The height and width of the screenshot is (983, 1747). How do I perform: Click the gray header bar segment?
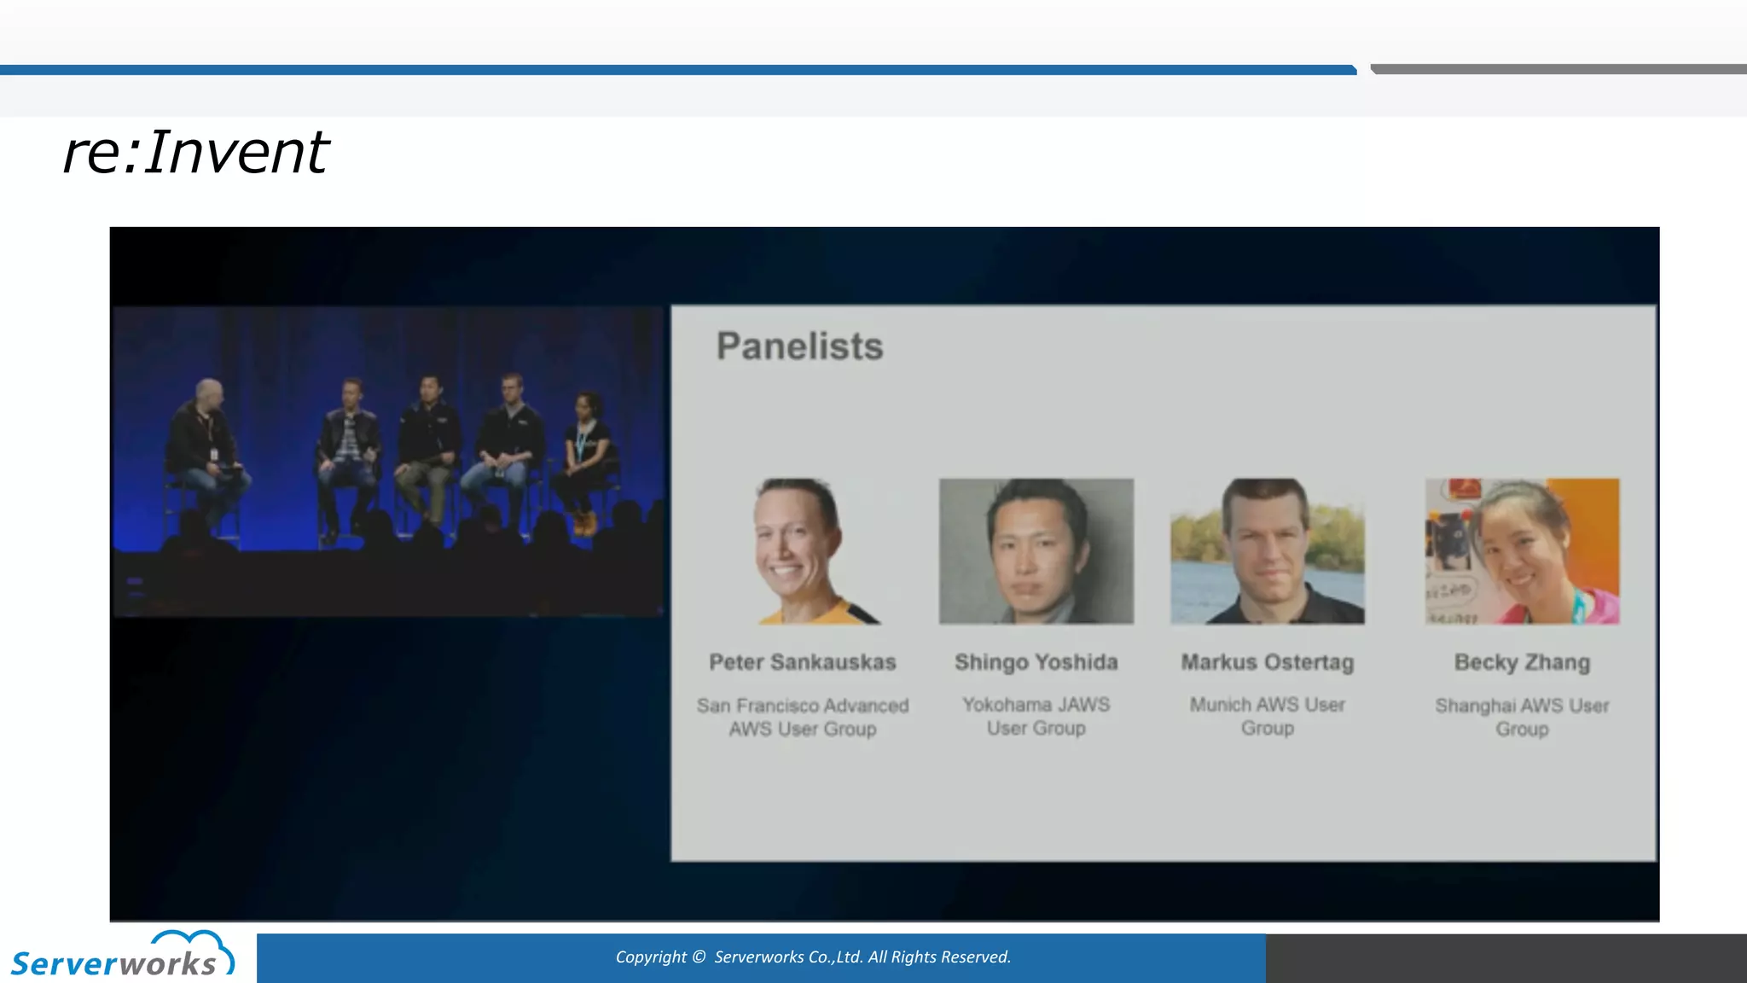pos(1558,69)
